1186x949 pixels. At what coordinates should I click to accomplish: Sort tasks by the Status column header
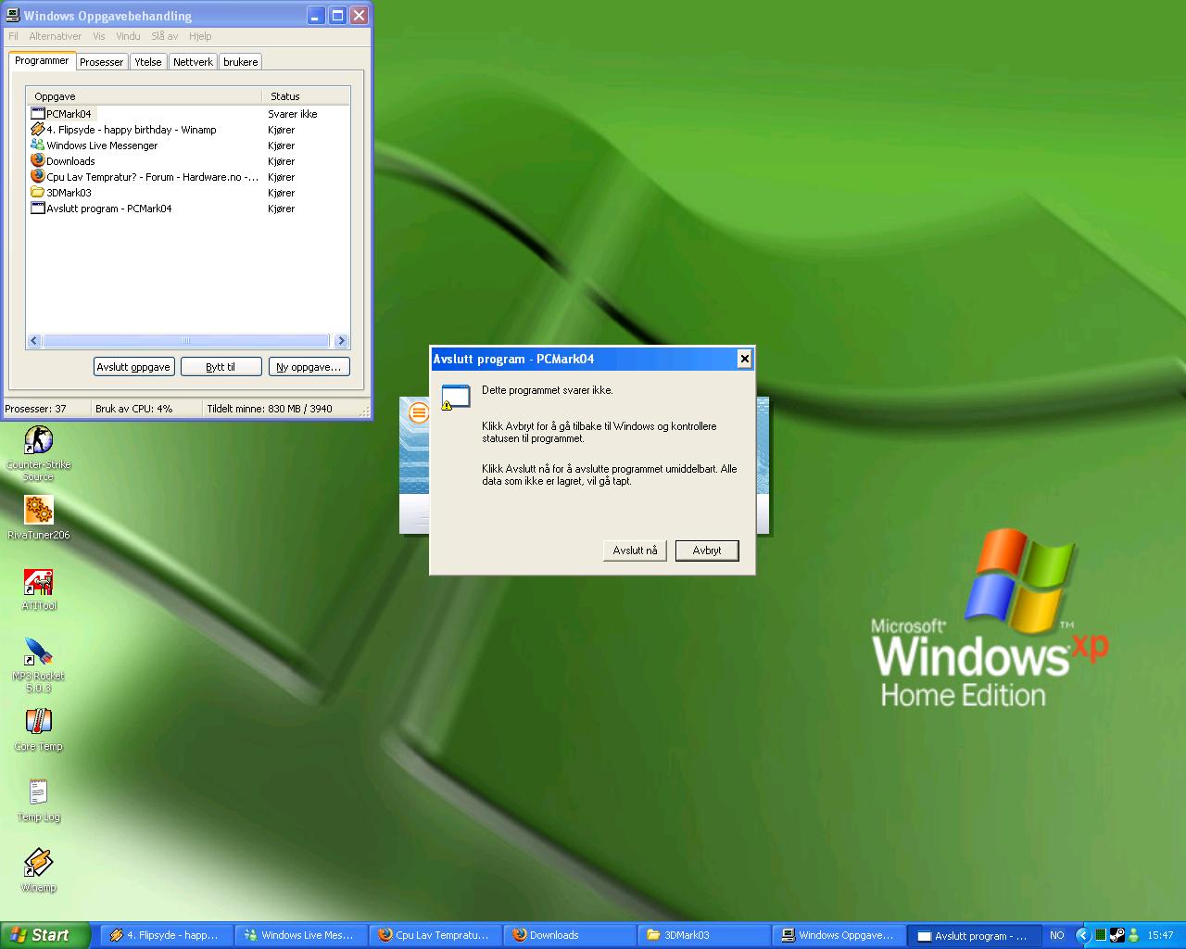coord(306,96)
